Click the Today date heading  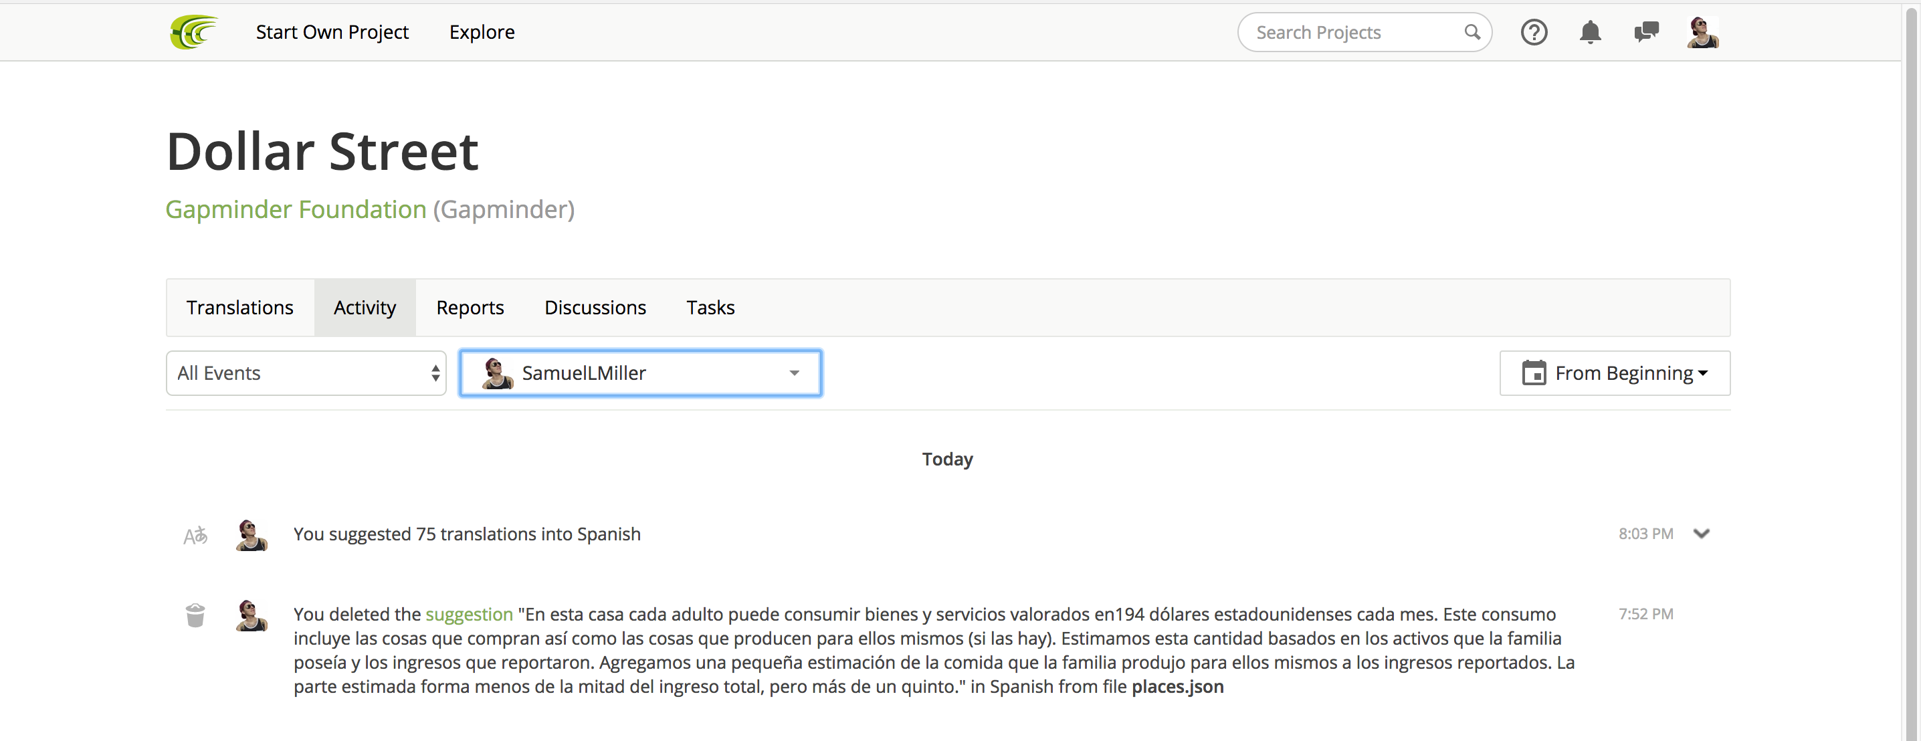(947, 459)
